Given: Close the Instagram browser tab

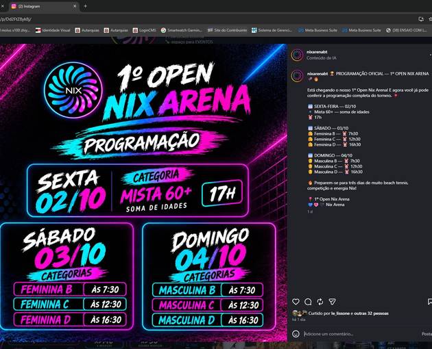Looking at the screenshot, I should pyautogui.click(x=75, y=6).
